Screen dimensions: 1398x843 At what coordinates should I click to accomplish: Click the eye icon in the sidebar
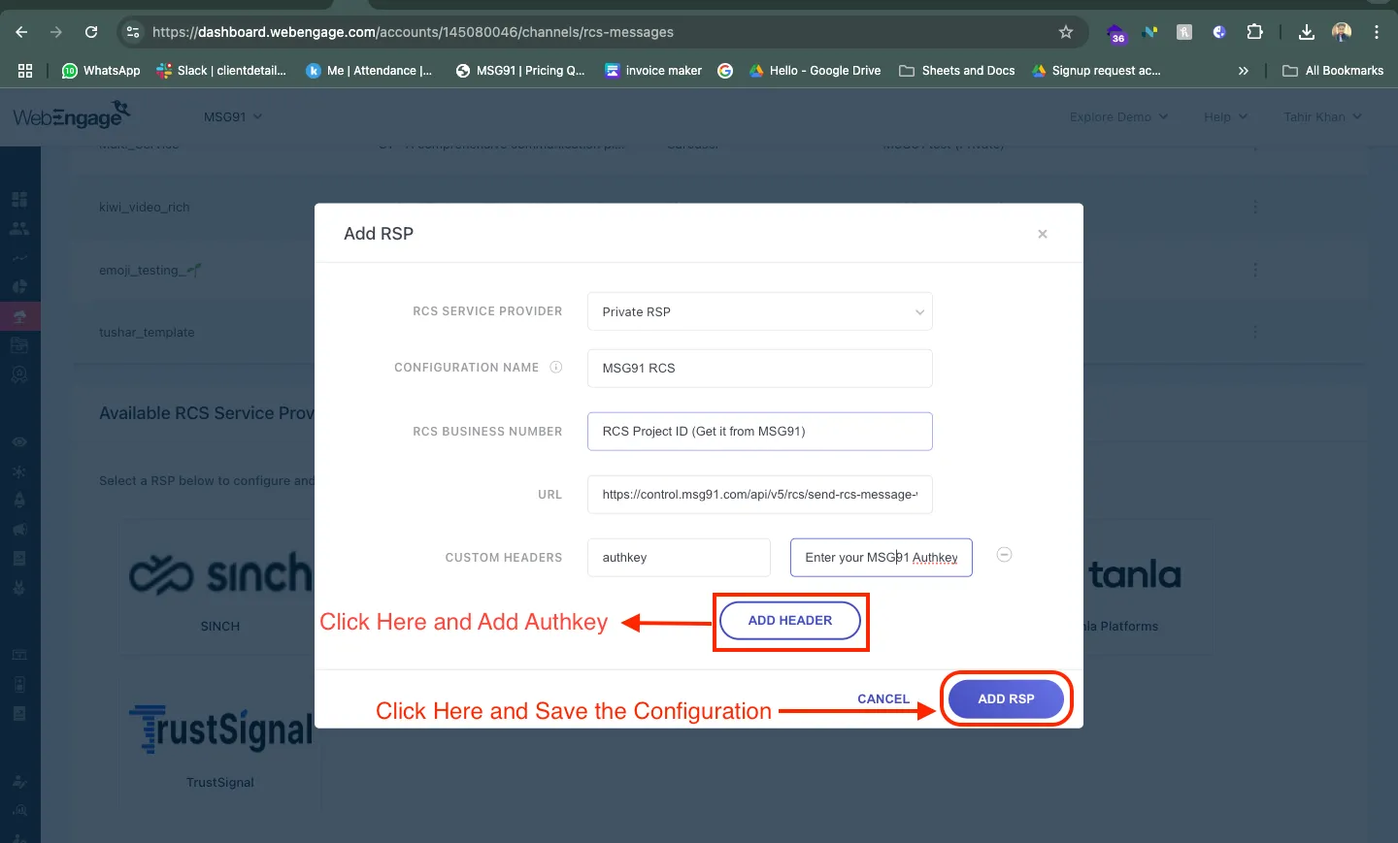pos(19,442)
